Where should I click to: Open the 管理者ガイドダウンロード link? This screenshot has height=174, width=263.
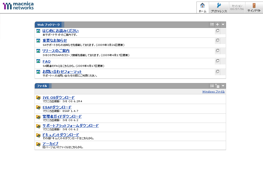(x=62, y=116)
